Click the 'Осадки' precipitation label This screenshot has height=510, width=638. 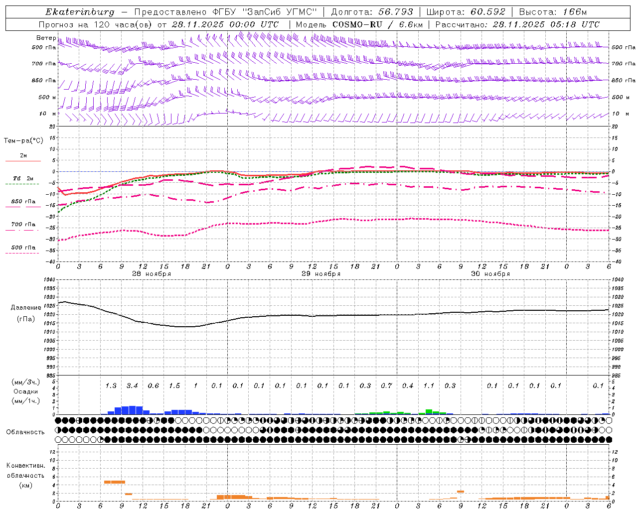[25, 391]
